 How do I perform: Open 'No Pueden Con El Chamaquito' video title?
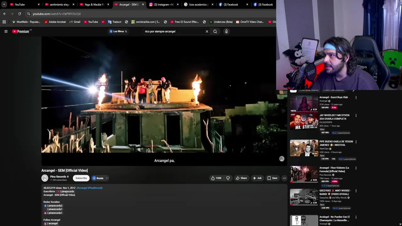[334, 218]
